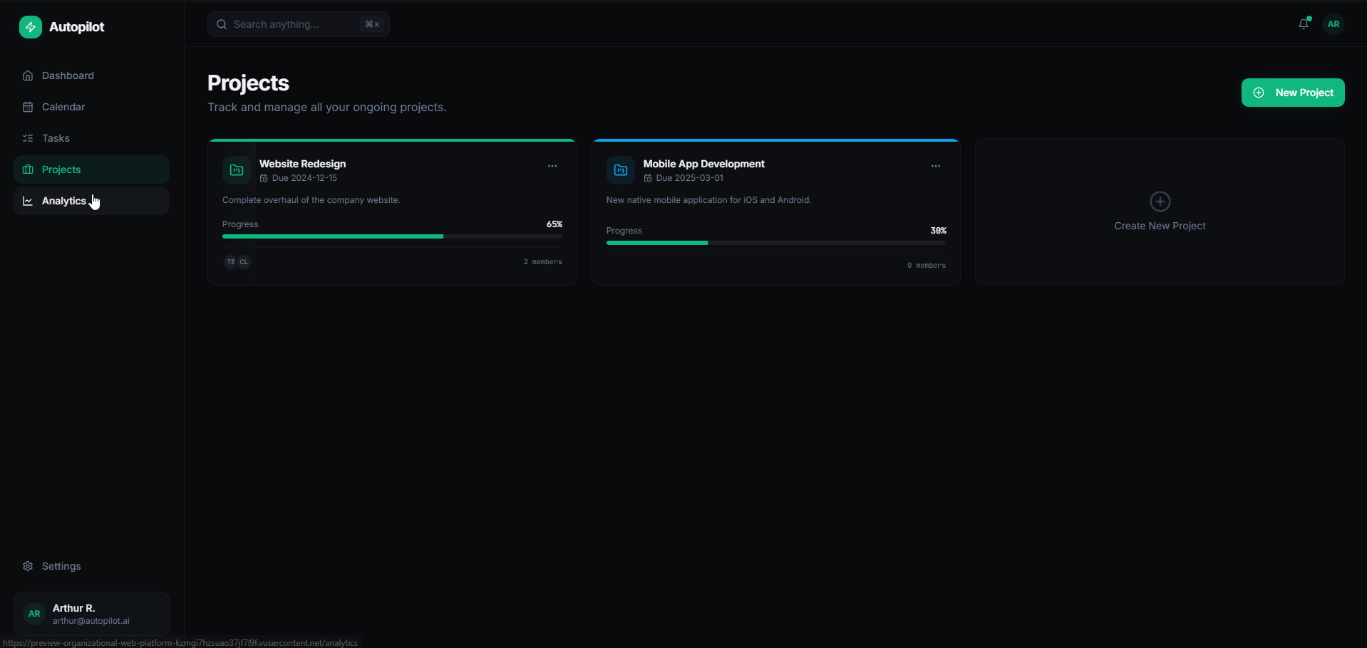Click the AR avatar in top bar
Image resolution: width=1367 pixels, height=648 pixels.
(x=1333, y=24)
